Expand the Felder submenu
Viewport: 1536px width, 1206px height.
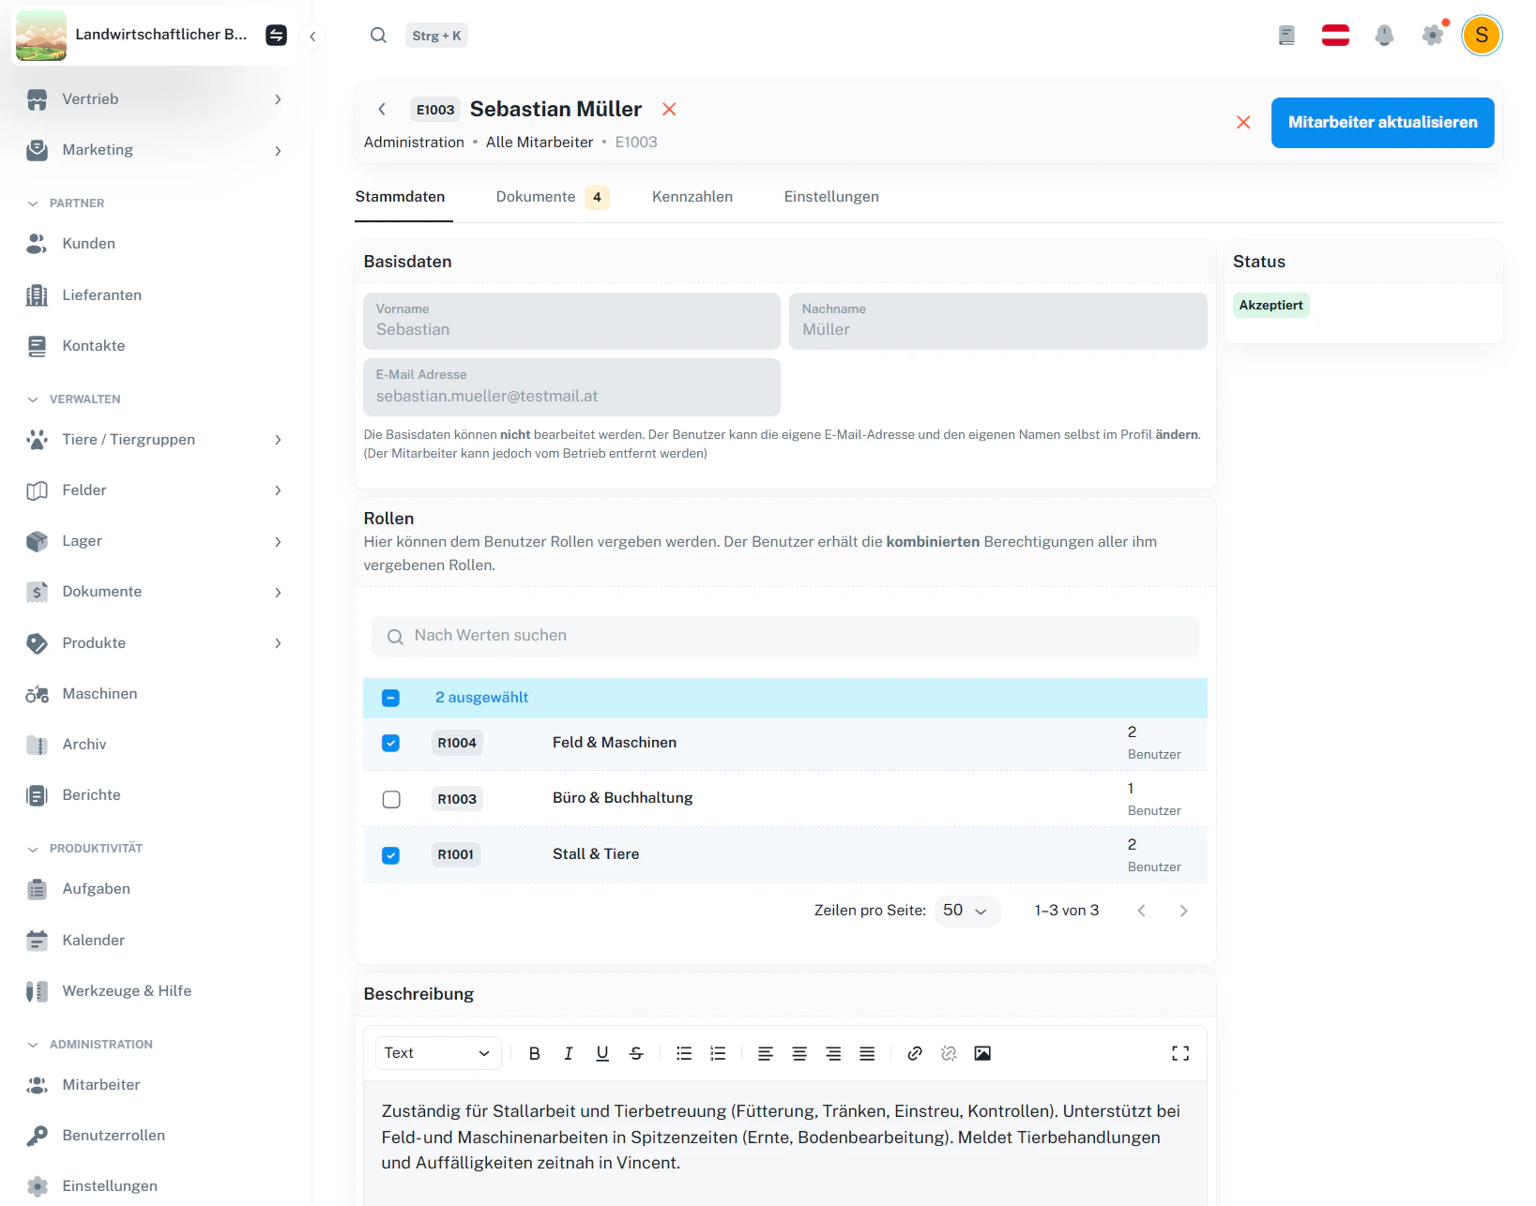click(x=156, y=490)
